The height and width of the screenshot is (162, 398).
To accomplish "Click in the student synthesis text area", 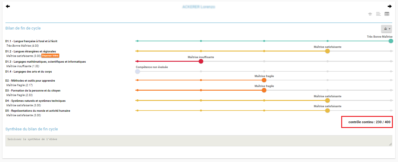I will 199,141.
